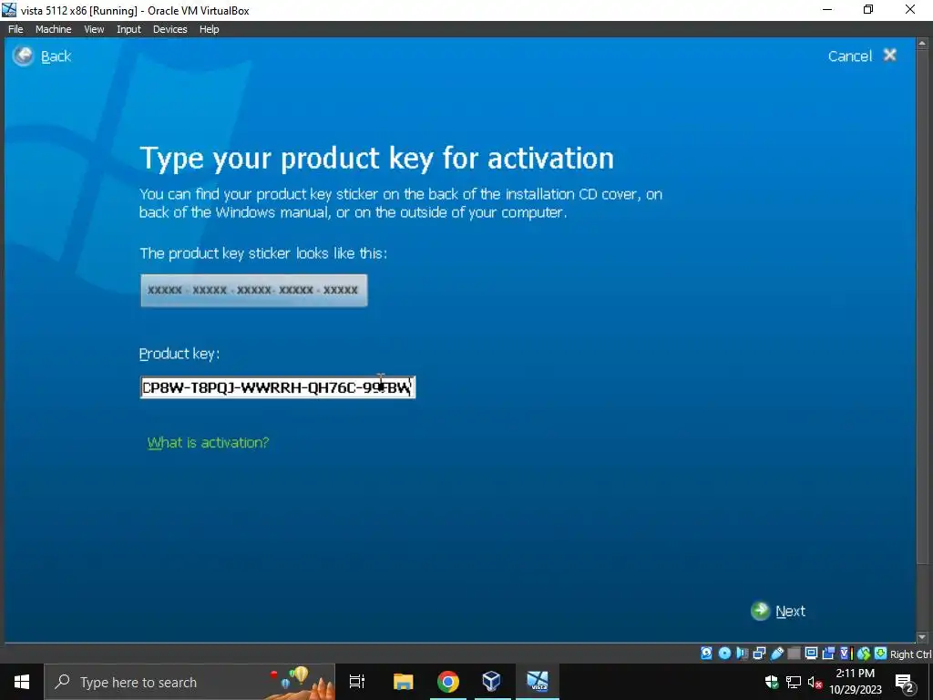
Task: Click the taskbar search box
Action: tap(190, 682)
